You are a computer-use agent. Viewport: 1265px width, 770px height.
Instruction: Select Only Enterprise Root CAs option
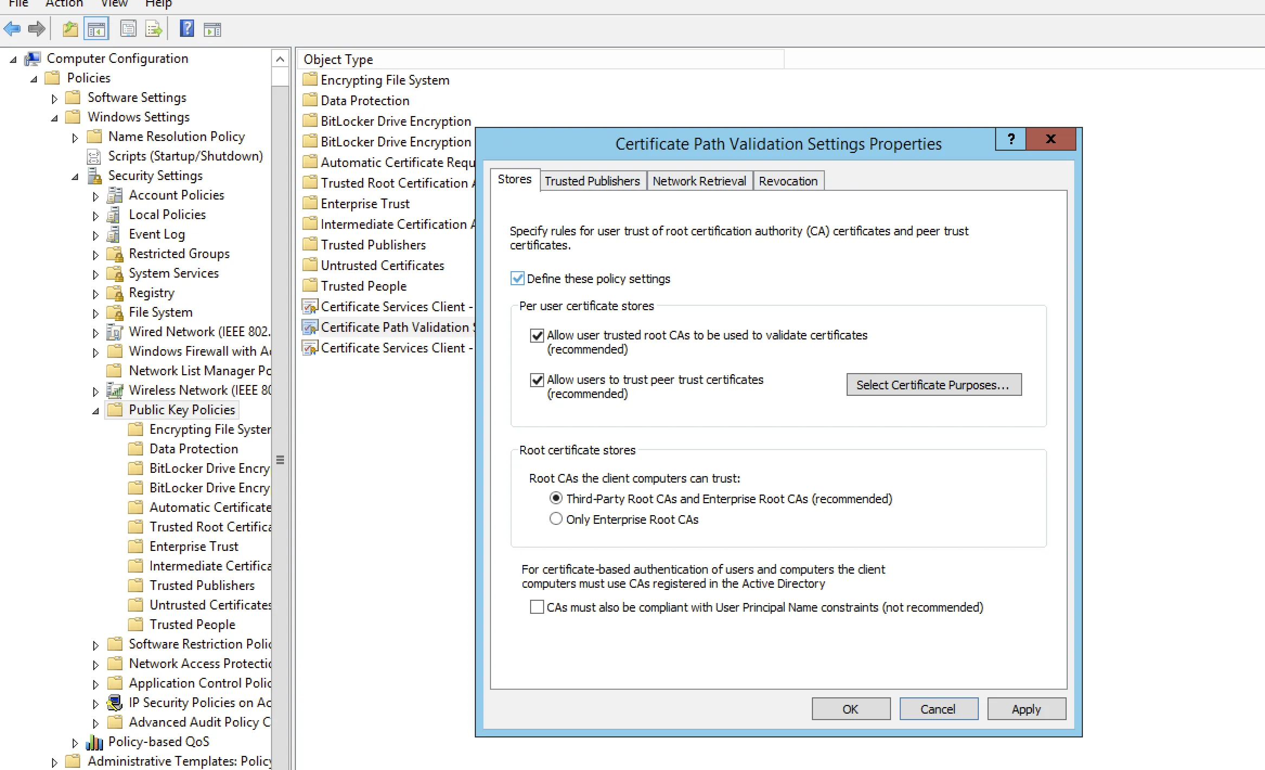pyautogui.click(x=556, y=519)
